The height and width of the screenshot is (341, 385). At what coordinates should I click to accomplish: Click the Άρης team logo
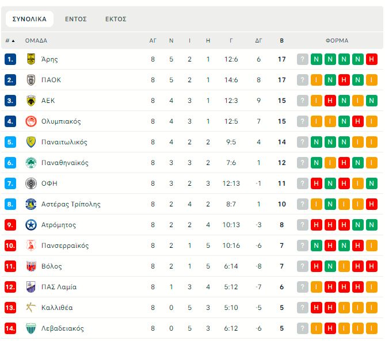31,59
